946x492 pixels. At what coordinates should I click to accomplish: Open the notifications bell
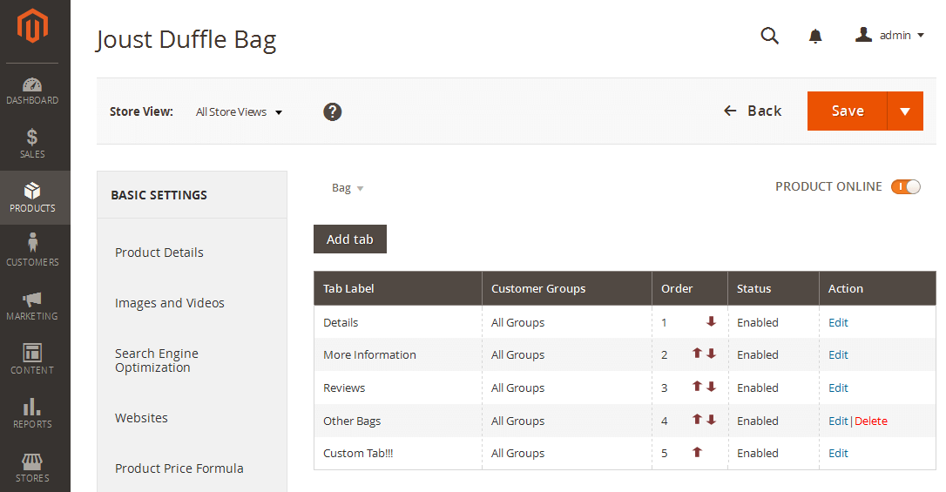coord(815,37)
